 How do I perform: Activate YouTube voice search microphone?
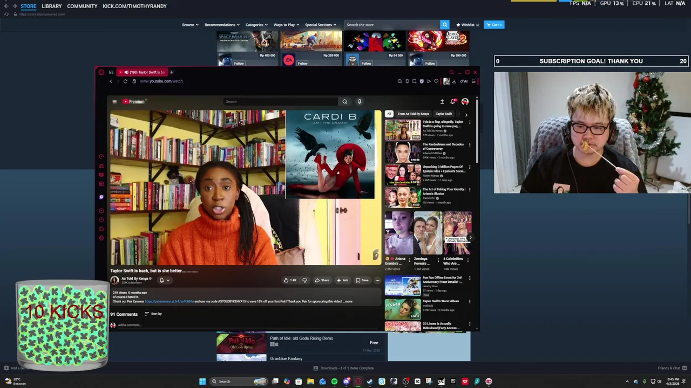coord(360,101)
